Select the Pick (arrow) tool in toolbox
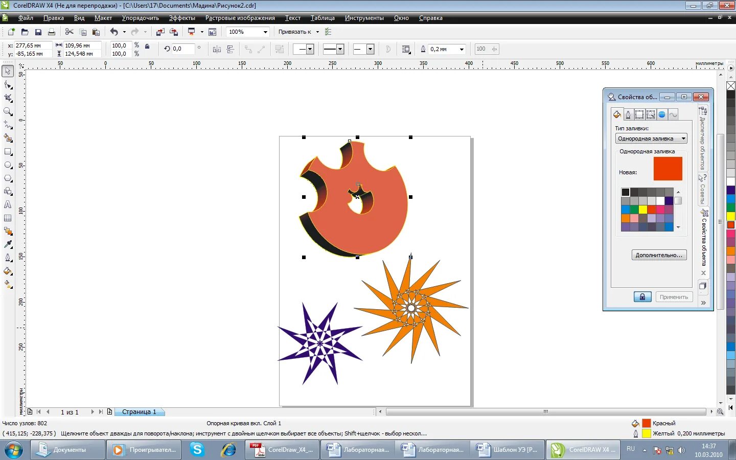The width and height of the screenshot is (736, 460). [x=8, y=71]
